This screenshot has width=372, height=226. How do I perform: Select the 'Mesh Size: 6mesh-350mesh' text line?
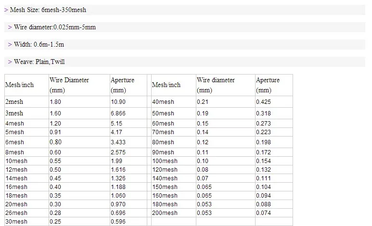pos(48,10)
